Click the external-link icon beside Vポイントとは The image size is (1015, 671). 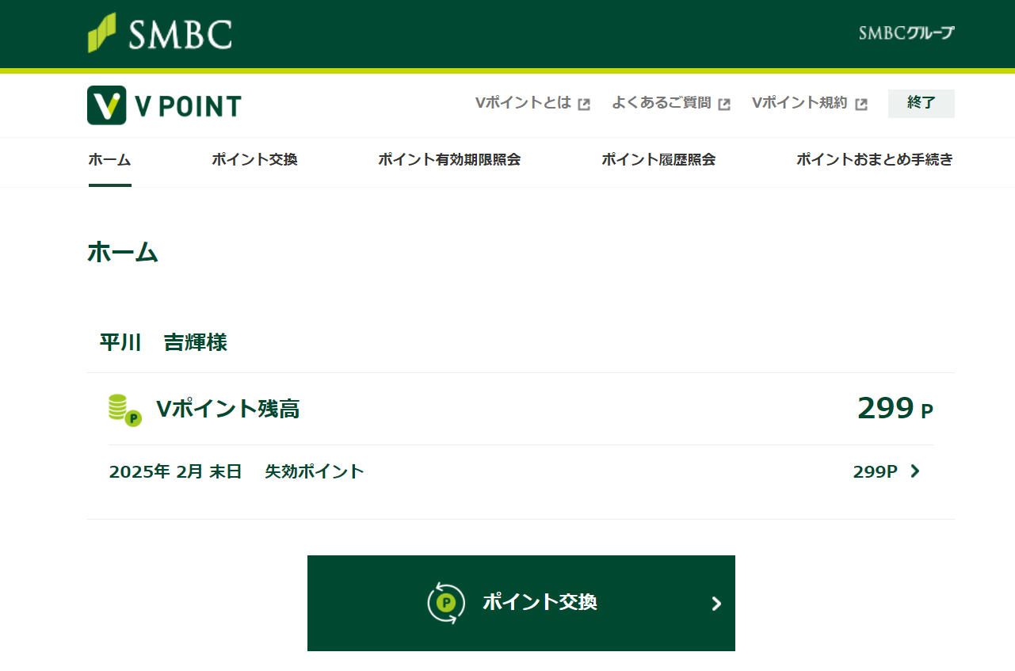coord(584,104)
